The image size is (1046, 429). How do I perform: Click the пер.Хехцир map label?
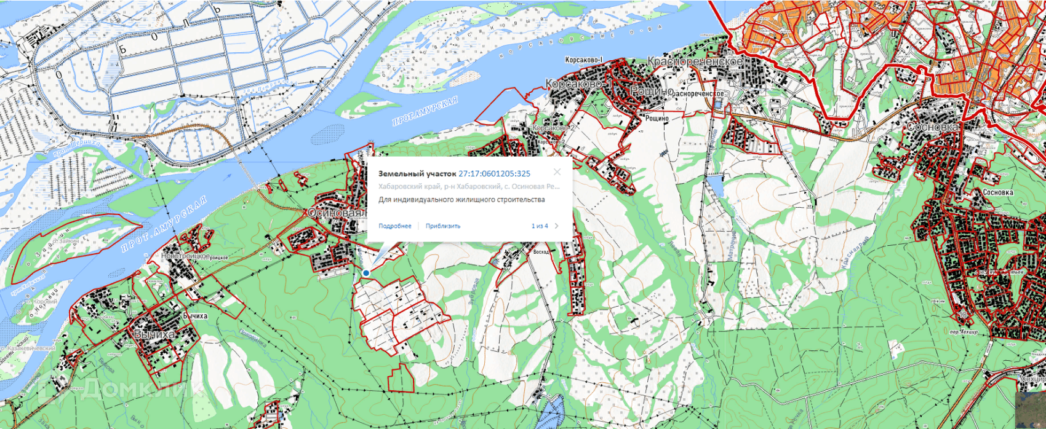963,333
